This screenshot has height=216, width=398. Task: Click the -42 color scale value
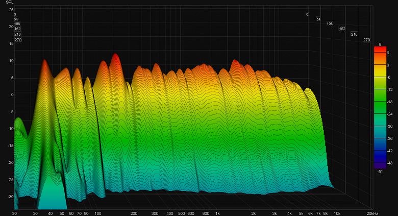(390, 151)
